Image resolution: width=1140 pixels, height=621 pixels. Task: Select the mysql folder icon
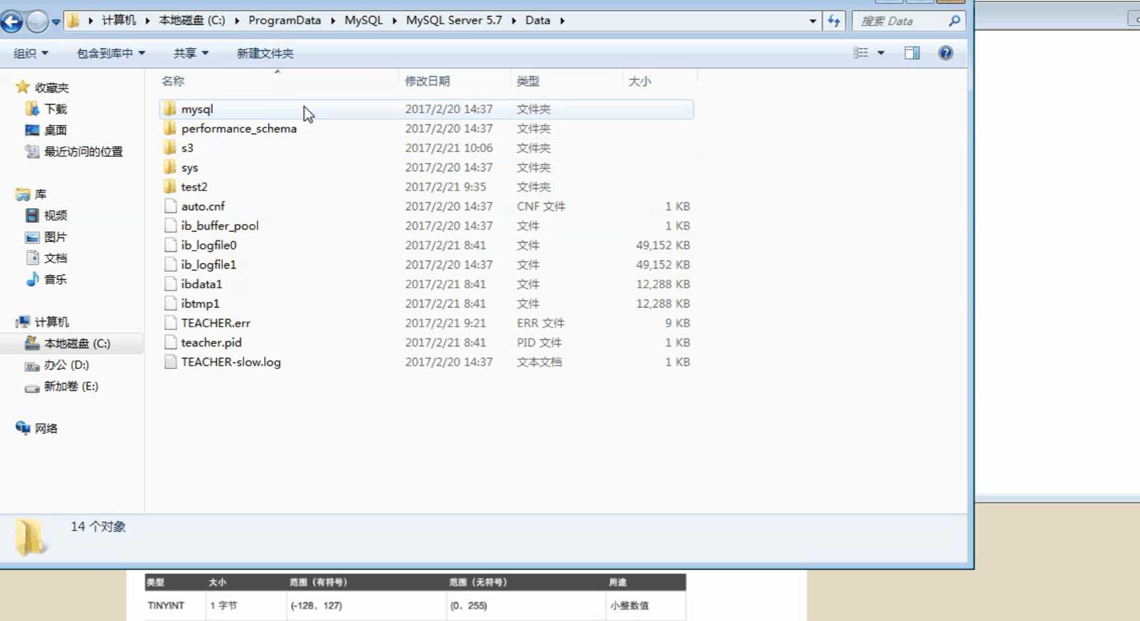[x=170, y=108]
